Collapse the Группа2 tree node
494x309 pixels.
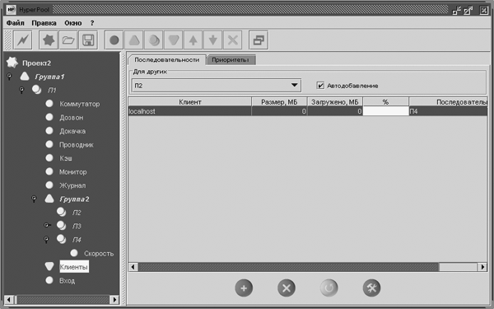pyautogui.click(x=35, y=199)
